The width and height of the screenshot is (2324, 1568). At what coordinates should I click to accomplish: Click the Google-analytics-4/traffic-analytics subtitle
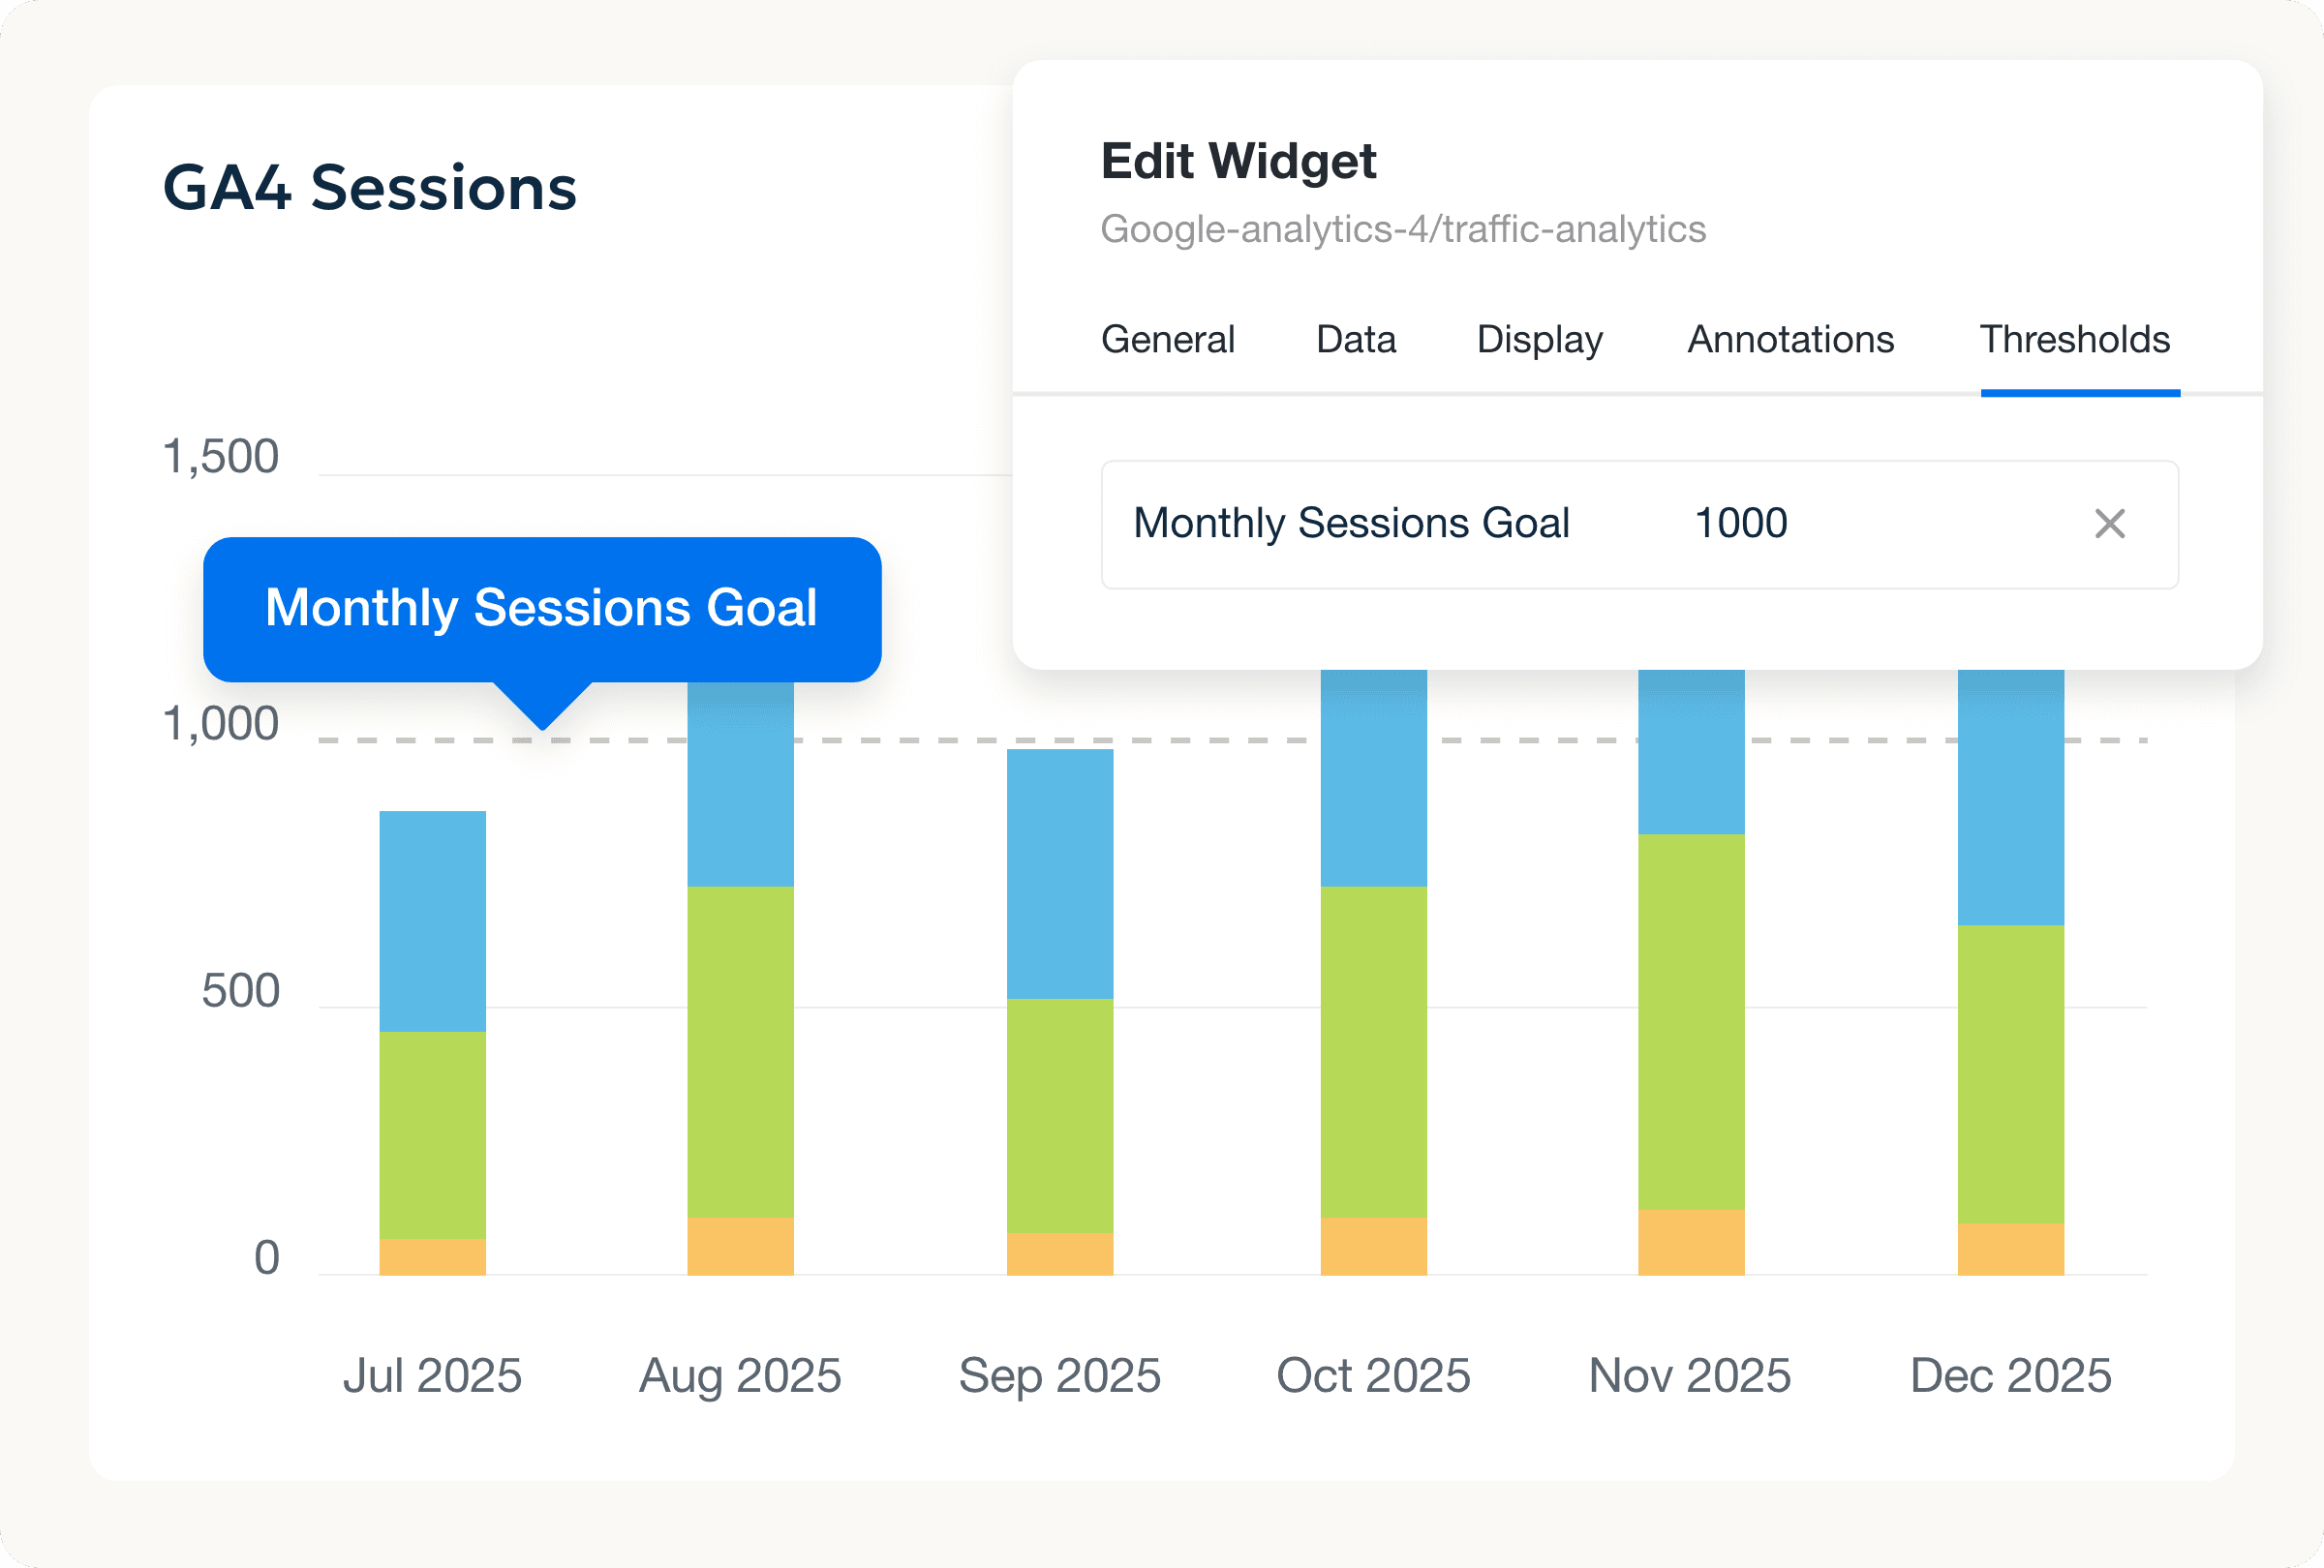1402,229
